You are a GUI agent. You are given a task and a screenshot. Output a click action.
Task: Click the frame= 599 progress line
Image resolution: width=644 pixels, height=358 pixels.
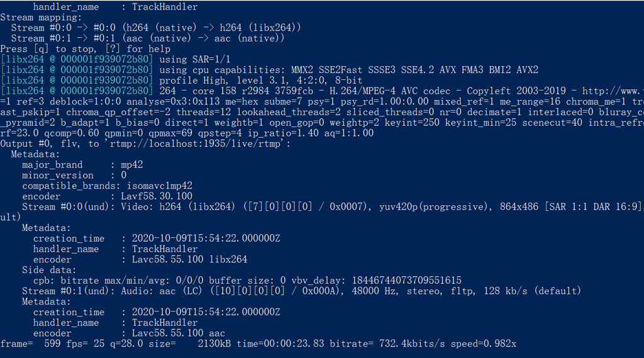click(x=258, y=344)
